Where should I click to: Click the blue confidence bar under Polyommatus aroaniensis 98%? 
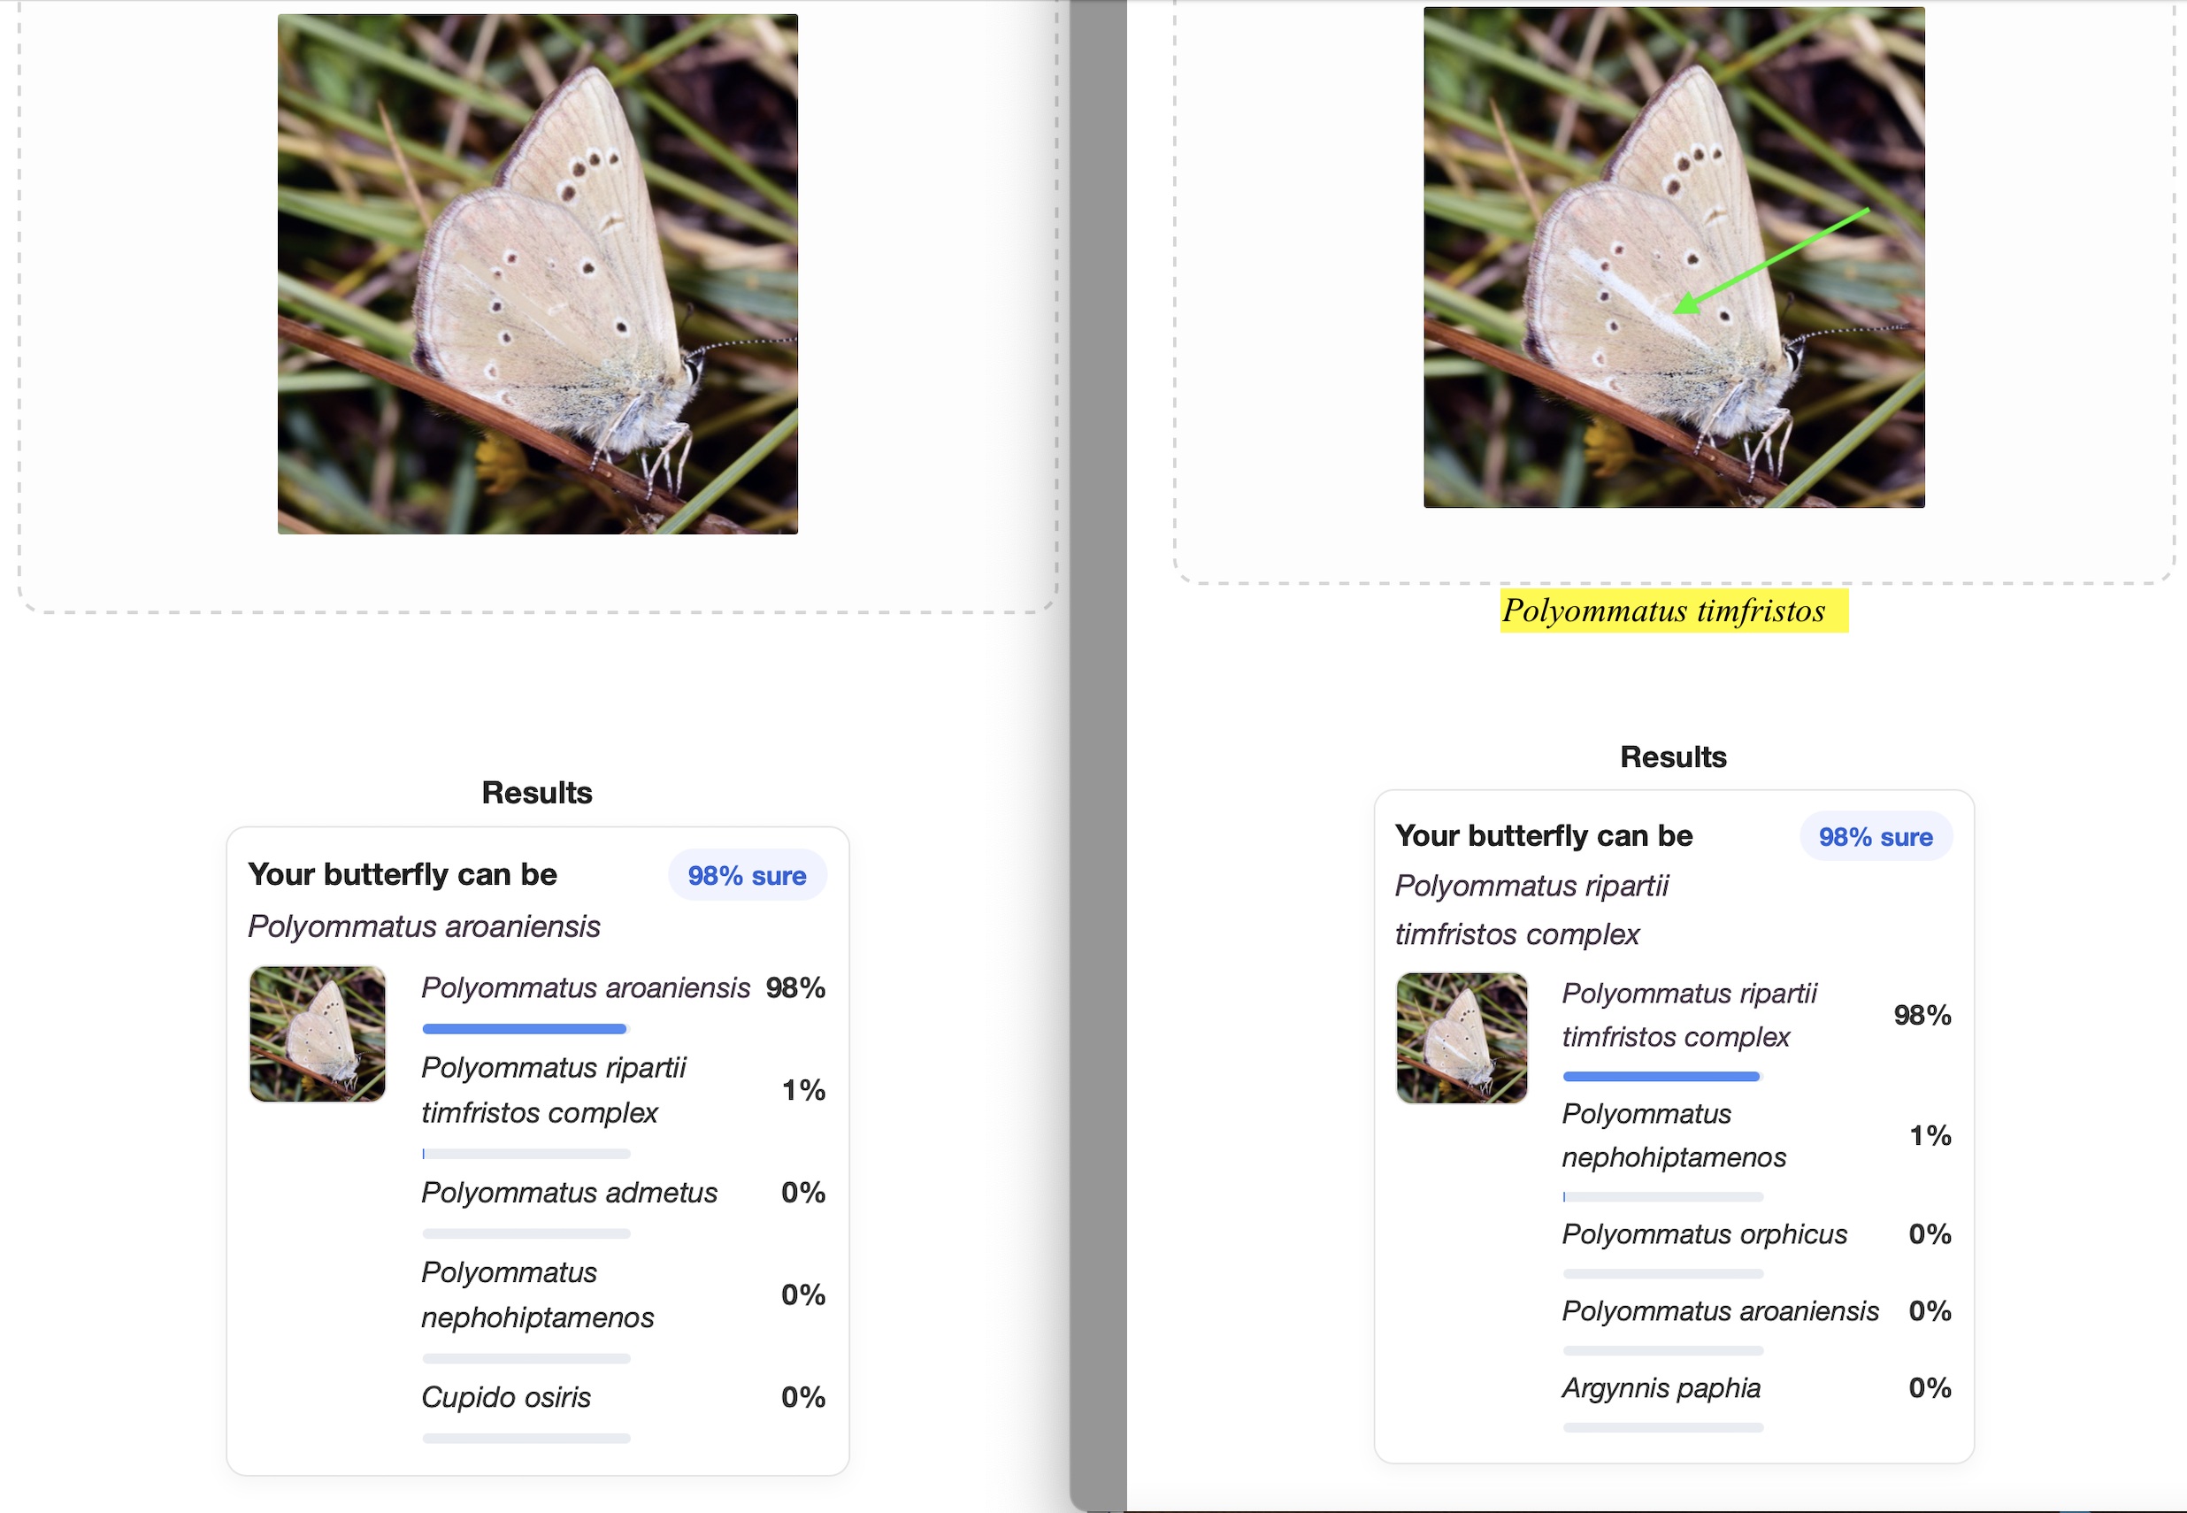click(525, 1028)
